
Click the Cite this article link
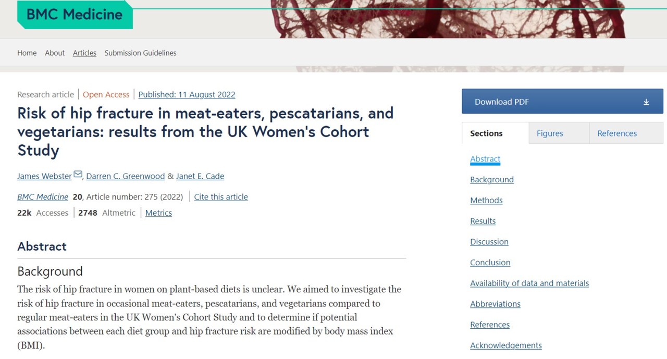click(221, 197)
